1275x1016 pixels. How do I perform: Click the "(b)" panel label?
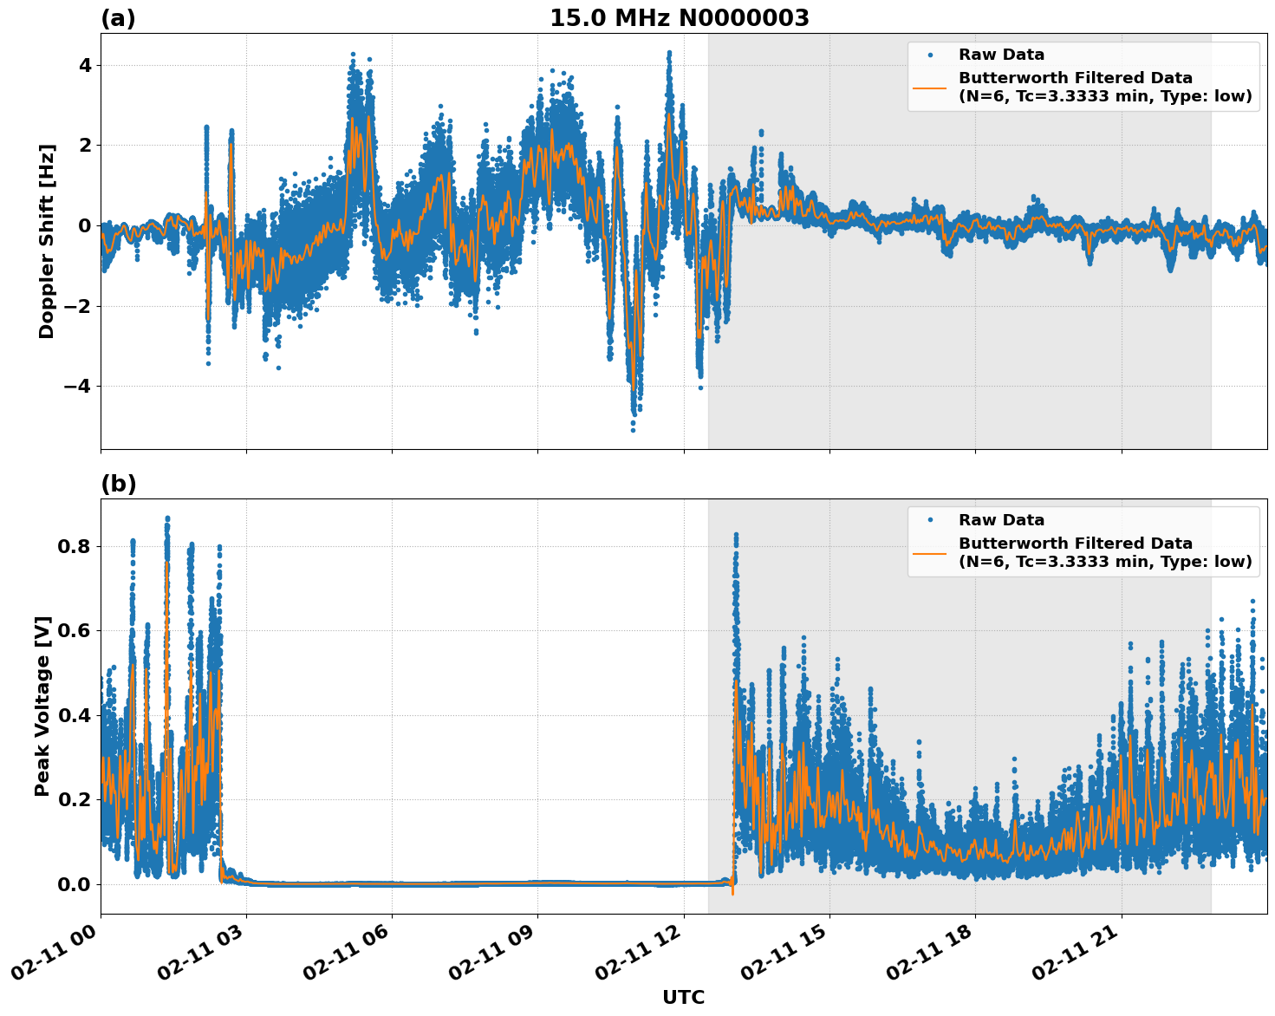(x=118, y=484)
